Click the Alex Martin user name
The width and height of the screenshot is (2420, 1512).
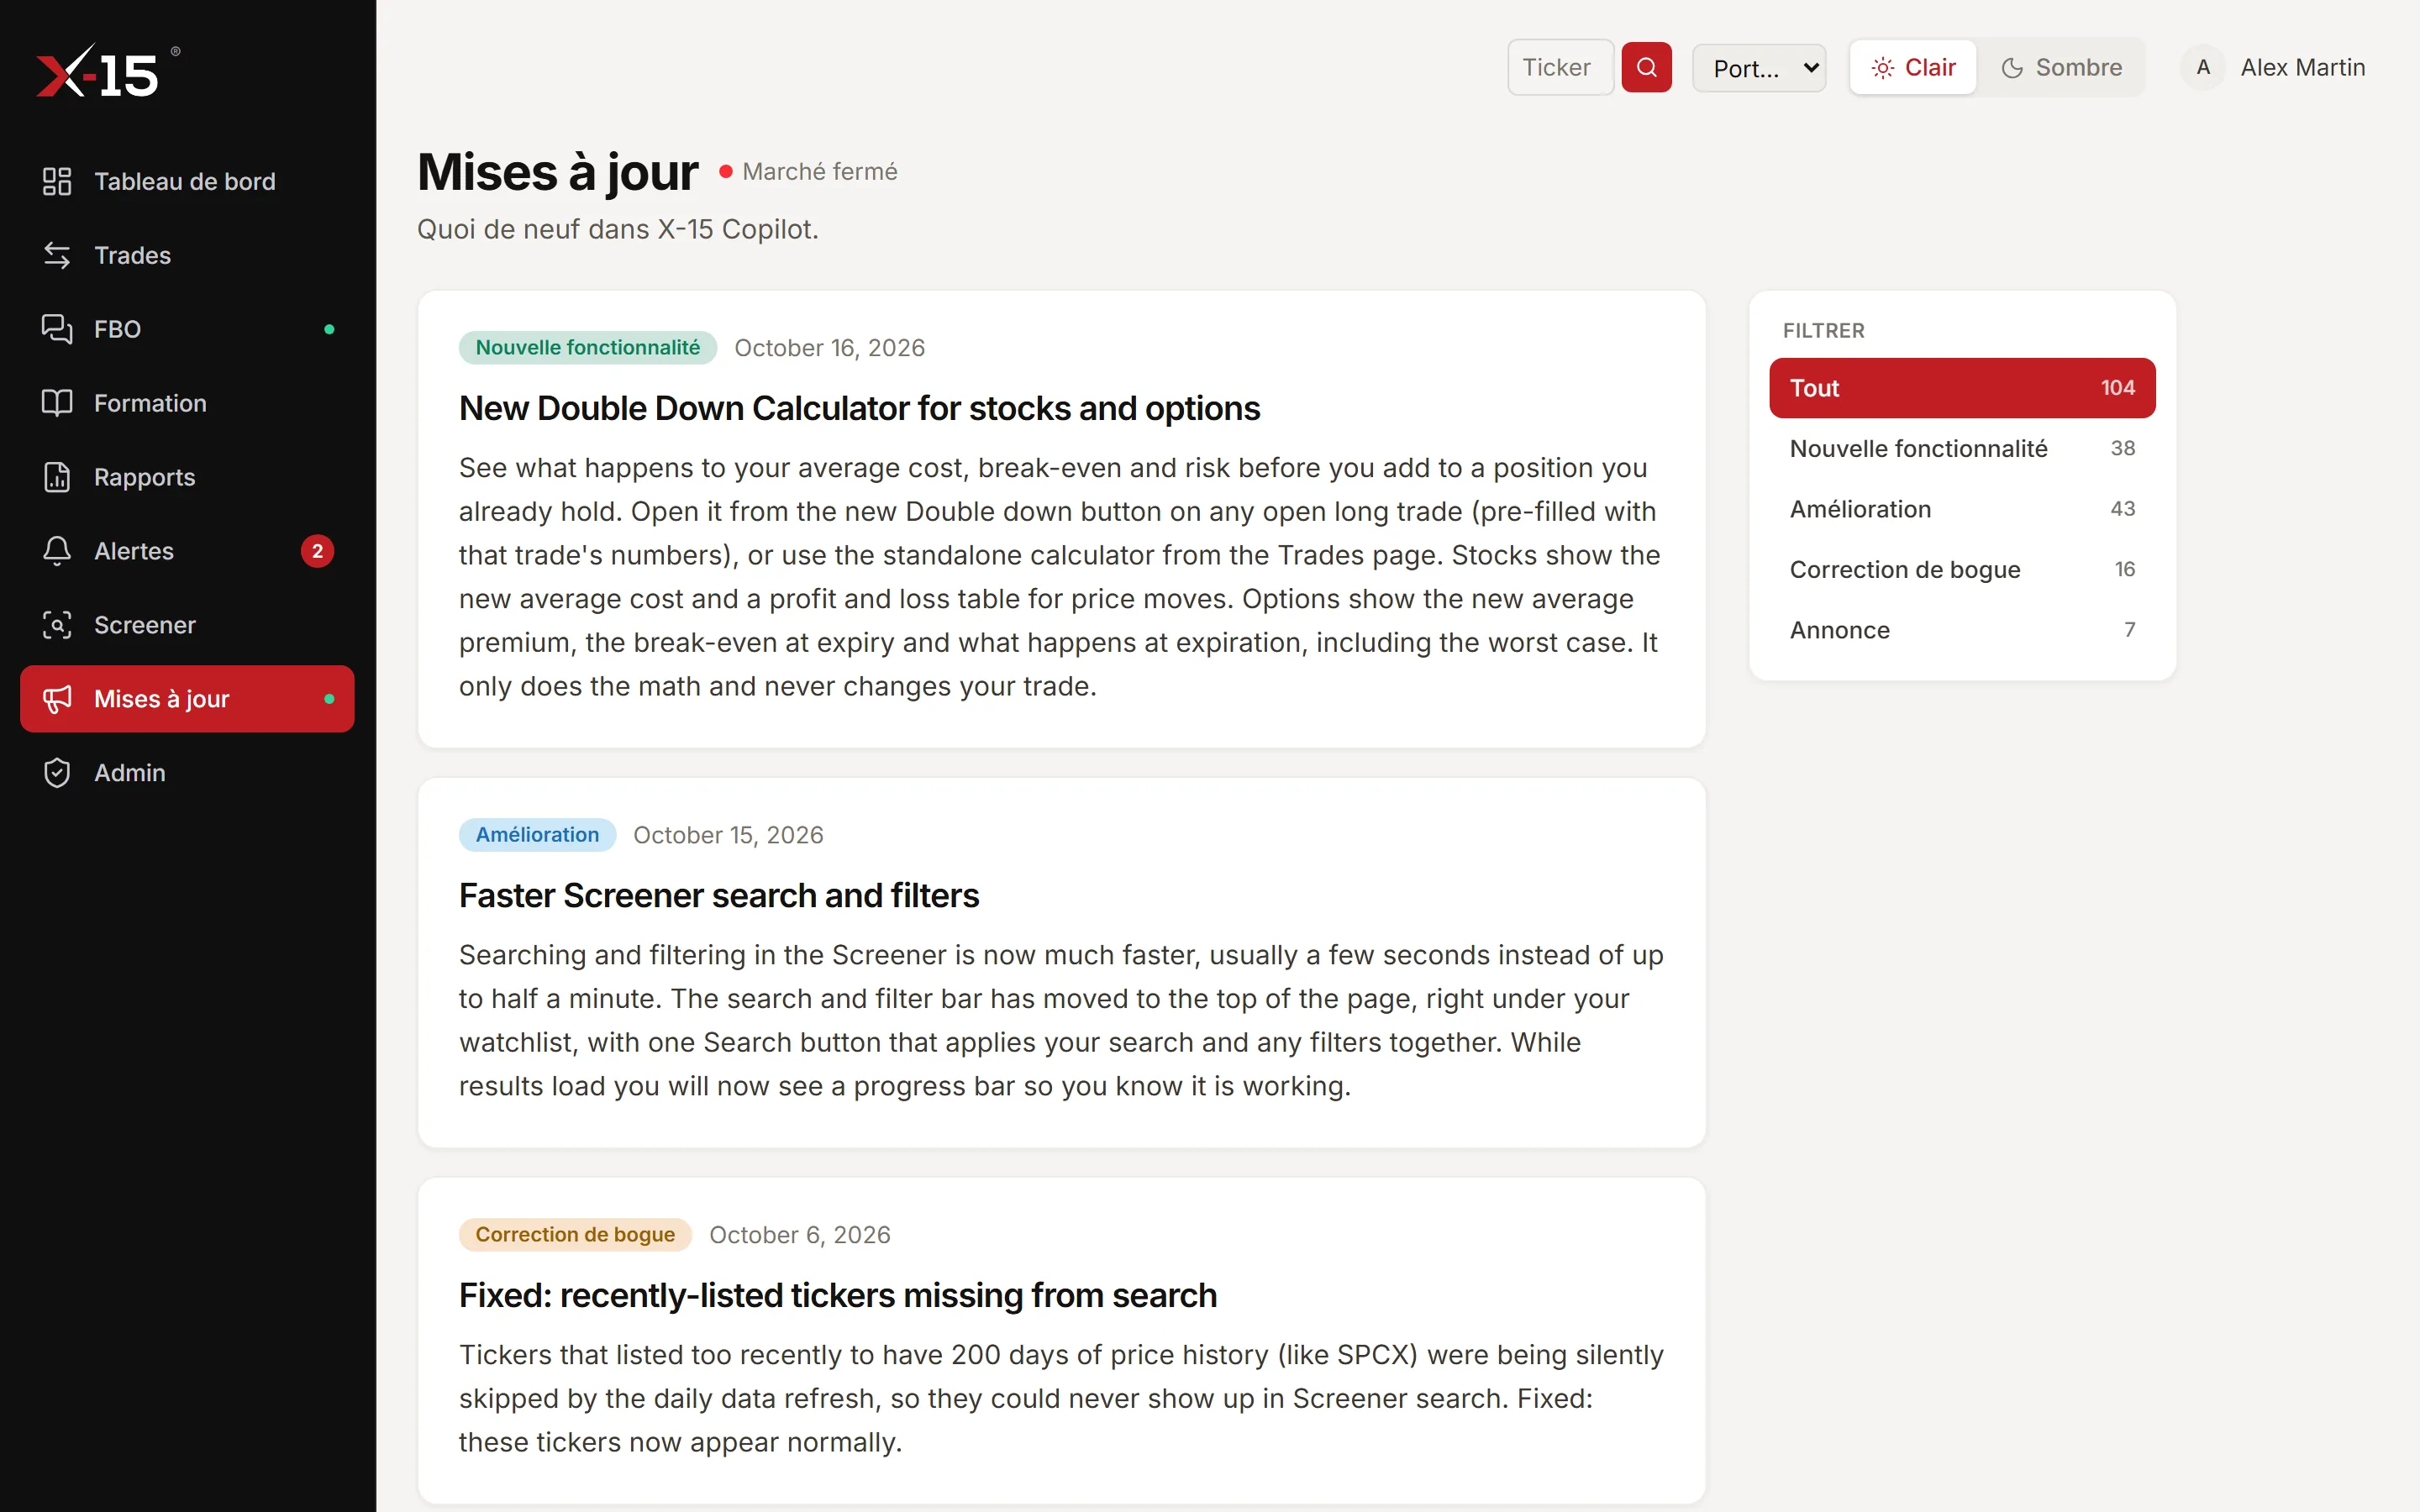pyautogui.click(x=2302, y=67)
